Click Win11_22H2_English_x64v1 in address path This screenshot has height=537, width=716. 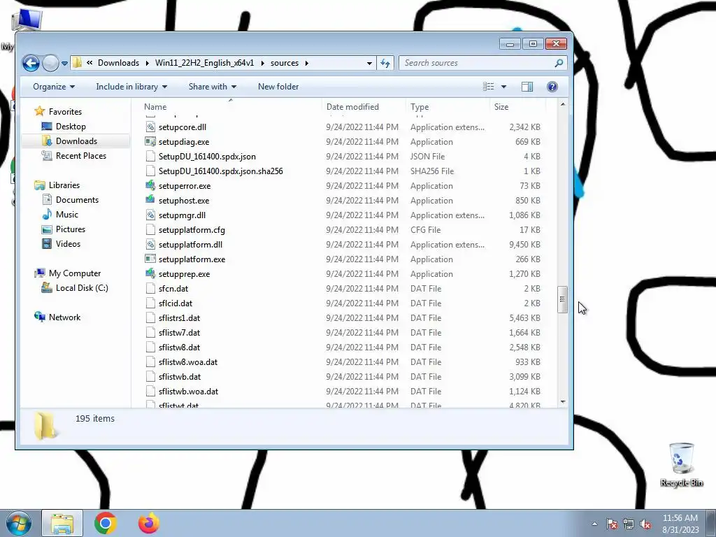tap(204, 63)
